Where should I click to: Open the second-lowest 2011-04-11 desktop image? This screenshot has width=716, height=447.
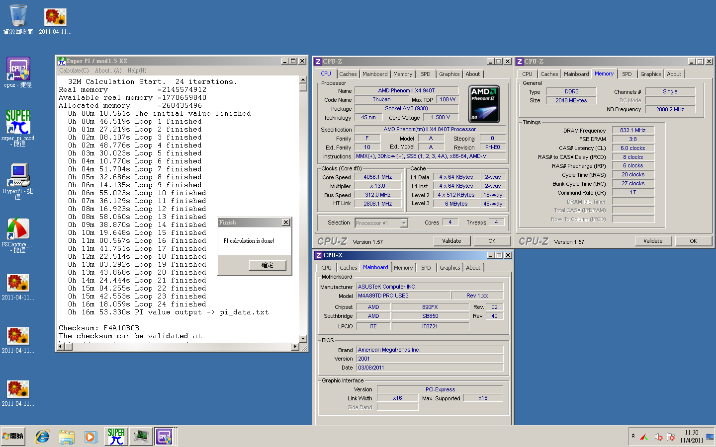(18, 340)
